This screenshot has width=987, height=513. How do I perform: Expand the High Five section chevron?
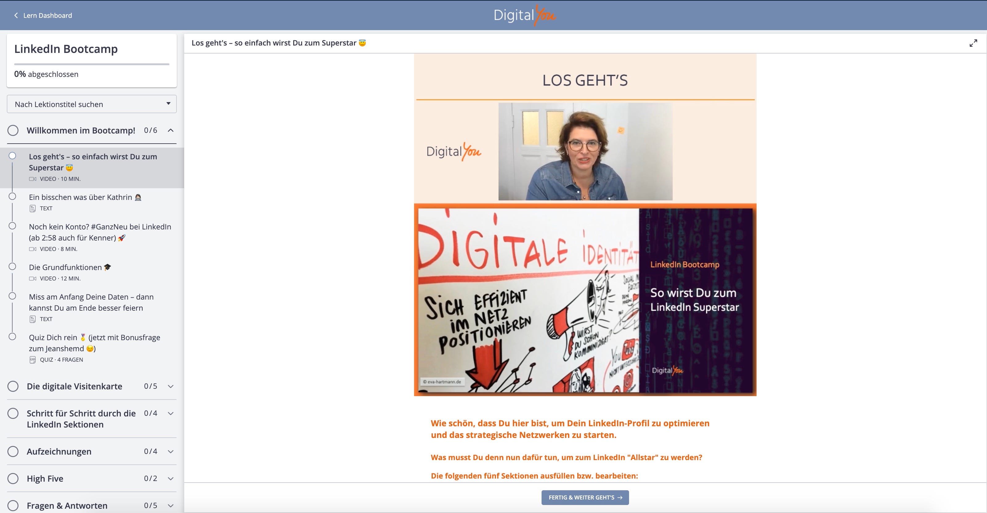(x=171, y=479)
